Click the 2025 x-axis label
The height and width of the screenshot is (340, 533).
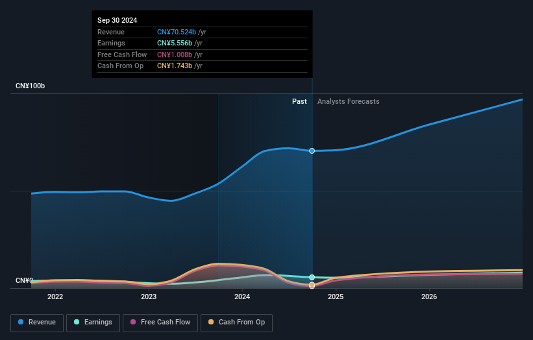pos(336,297)
